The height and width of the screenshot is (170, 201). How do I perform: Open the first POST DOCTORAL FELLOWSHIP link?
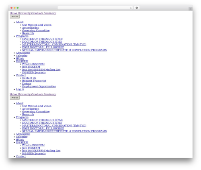click(43, 47)
